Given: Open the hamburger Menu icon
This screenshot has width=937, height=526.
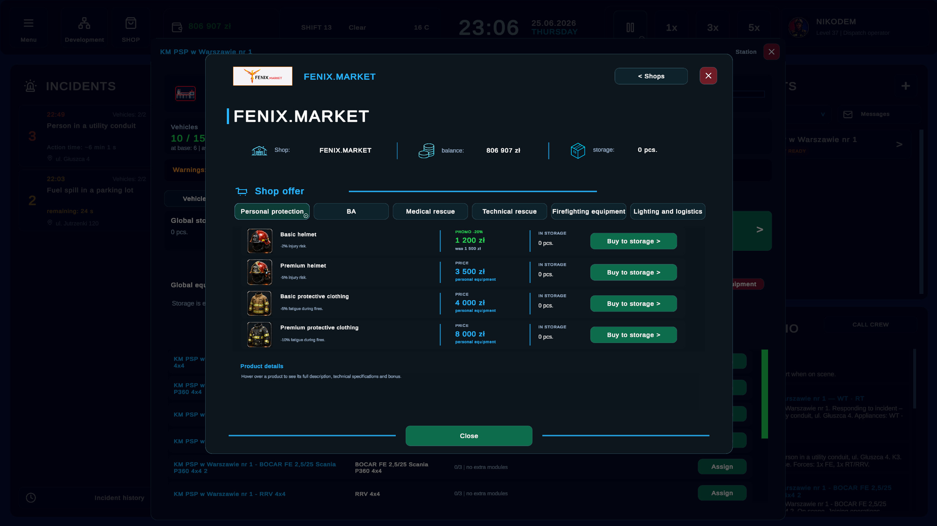Looking at the screenshot, I should coord(28,23).
